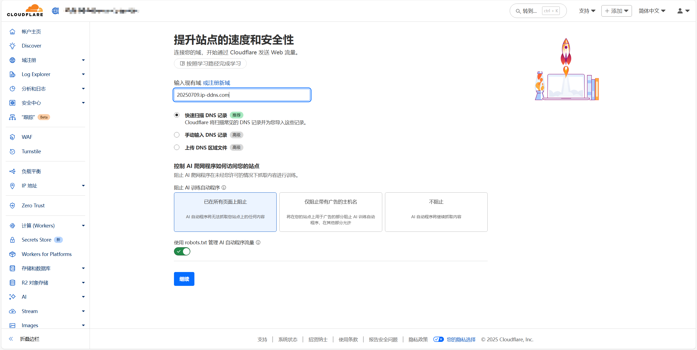
Task: Expand 域注册 sidebar menu arrow
Action: pyautogui.click(x=83, y=60)
